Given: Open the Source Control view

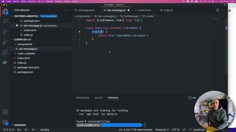Looking at the screenshot, I should pyautogui.click(x=5, y=32).
